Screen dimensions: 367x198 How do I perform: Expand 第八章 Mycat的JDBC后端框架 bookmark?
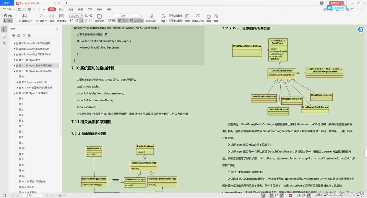click(15, 44)
